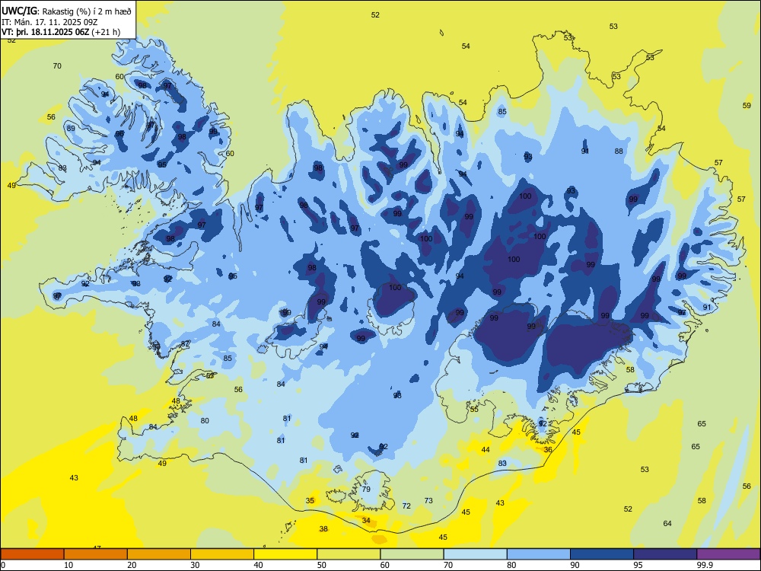
Task: Click the '55' humidity value on the map
Action: (x=475, y=410)
